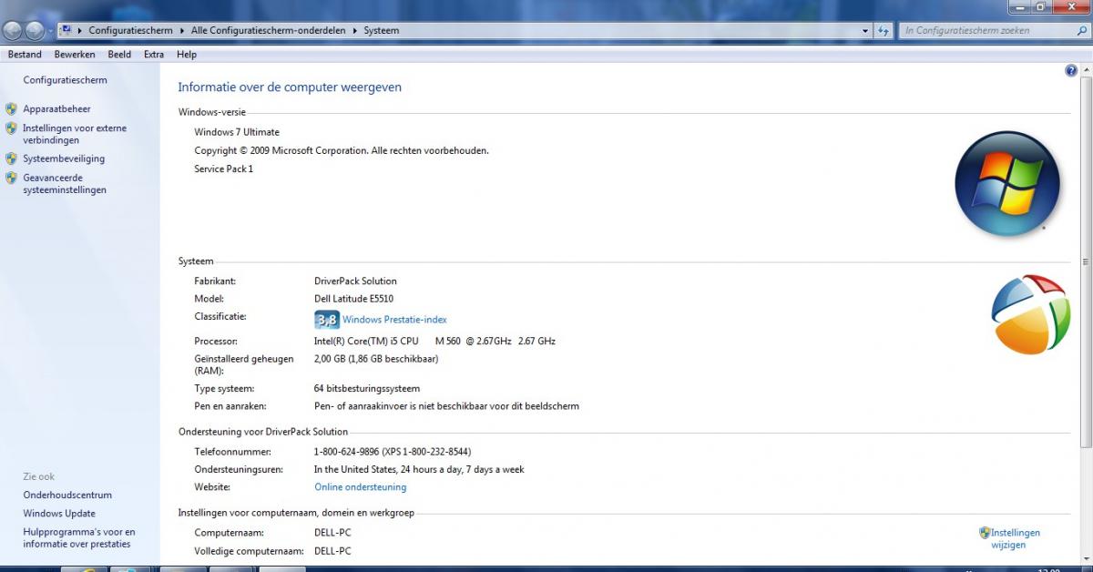This screenshot has height=572, width=1093.
Task: Click the Volledige computernaam DELL-PC value
Action: tap(332, 551)
